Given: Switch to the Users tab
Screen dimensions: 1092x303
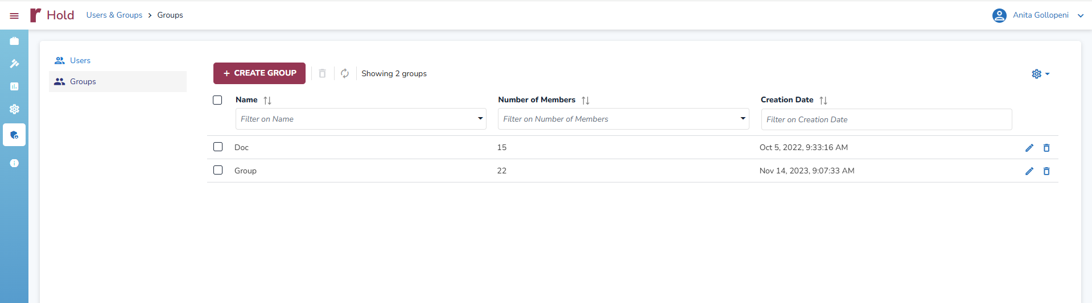Looking at the screenshot, I should [x=80, y=61].
